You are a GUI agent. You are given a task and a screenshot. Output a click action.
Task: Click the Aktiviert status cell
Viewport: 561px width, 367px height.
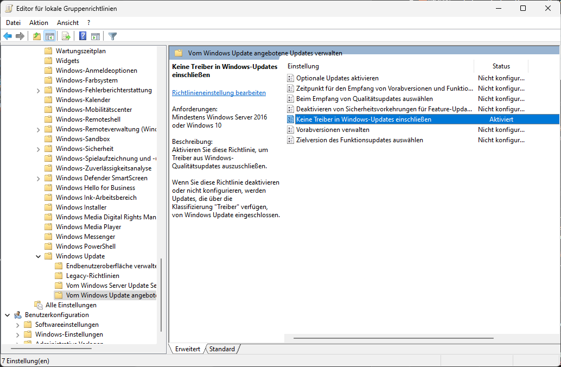point(501,119)
